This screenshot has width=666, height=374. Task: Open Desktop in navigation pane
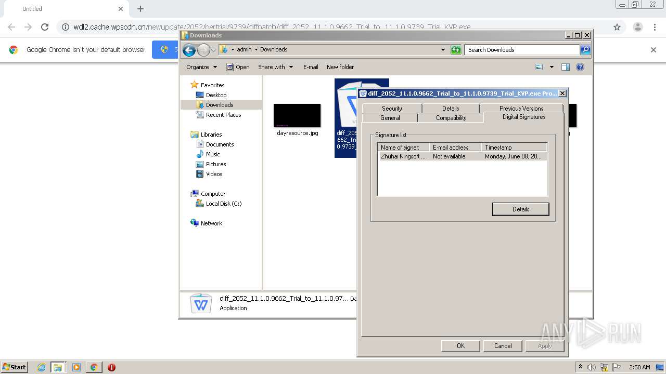tap(216, 95)
